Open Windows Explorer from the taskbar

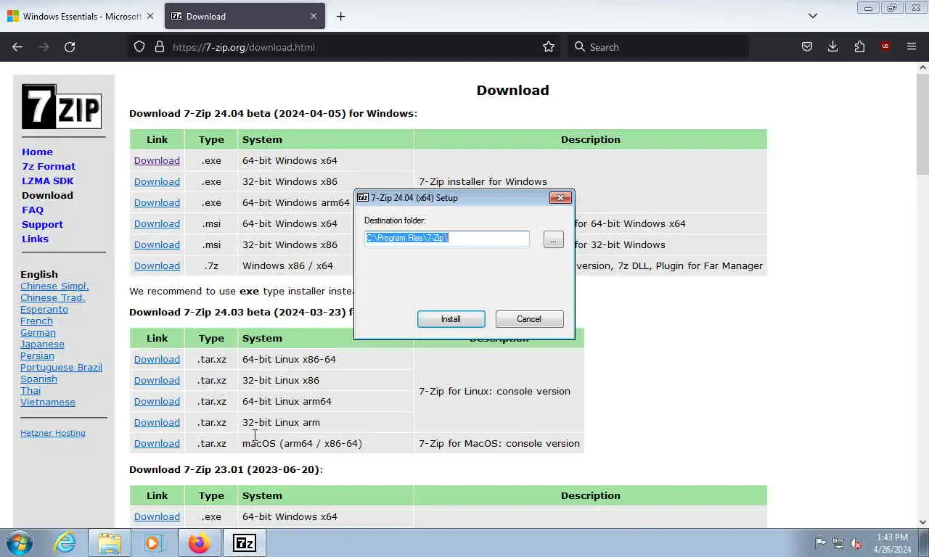tap(110, 542)
